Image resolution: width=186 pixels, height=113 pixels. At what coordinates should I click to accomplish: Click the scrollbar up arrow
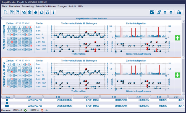pyautogui.click(x=183, y=22)
